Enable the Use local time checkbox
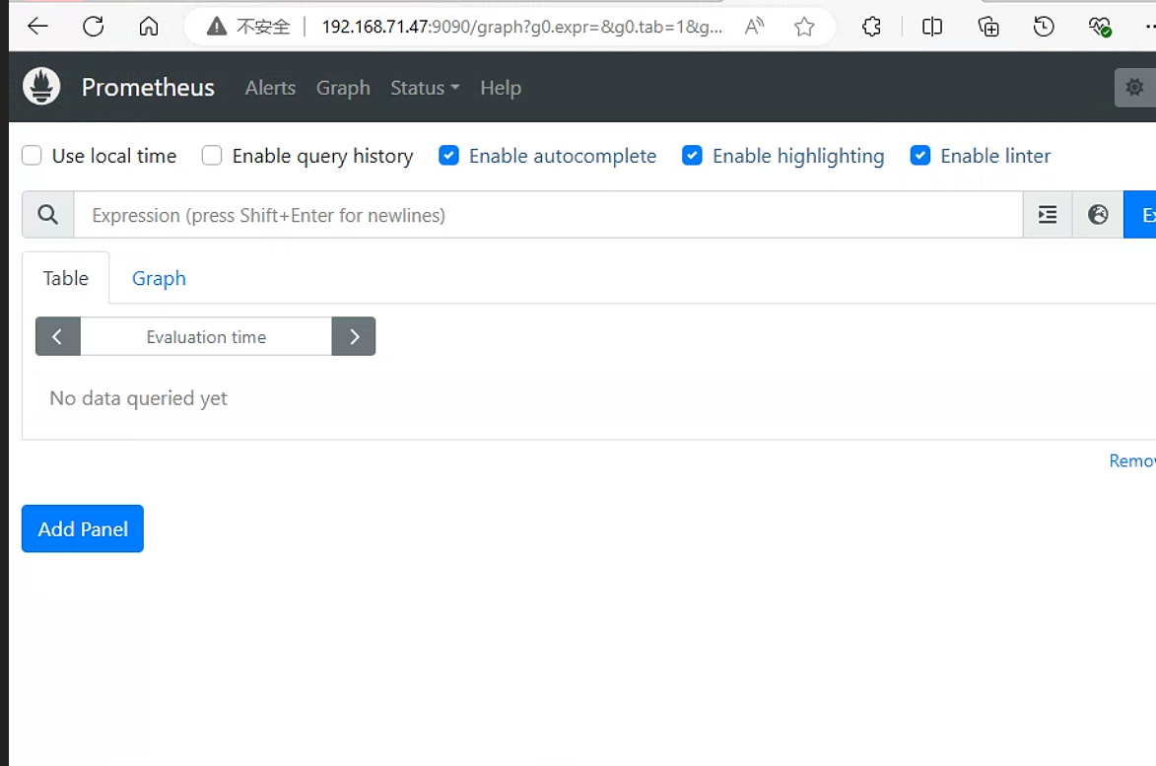Screen dimensions: 1156x766 (x=32, y=156)
